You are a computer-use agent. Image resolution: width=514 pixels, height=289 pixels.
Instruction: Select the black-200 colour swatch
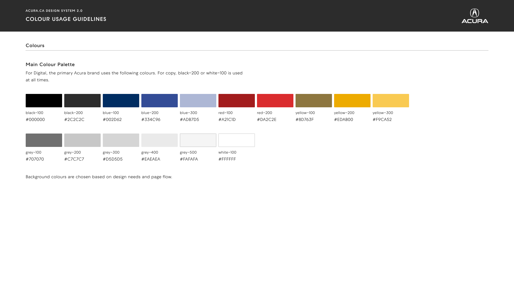[x=82, y=101]
